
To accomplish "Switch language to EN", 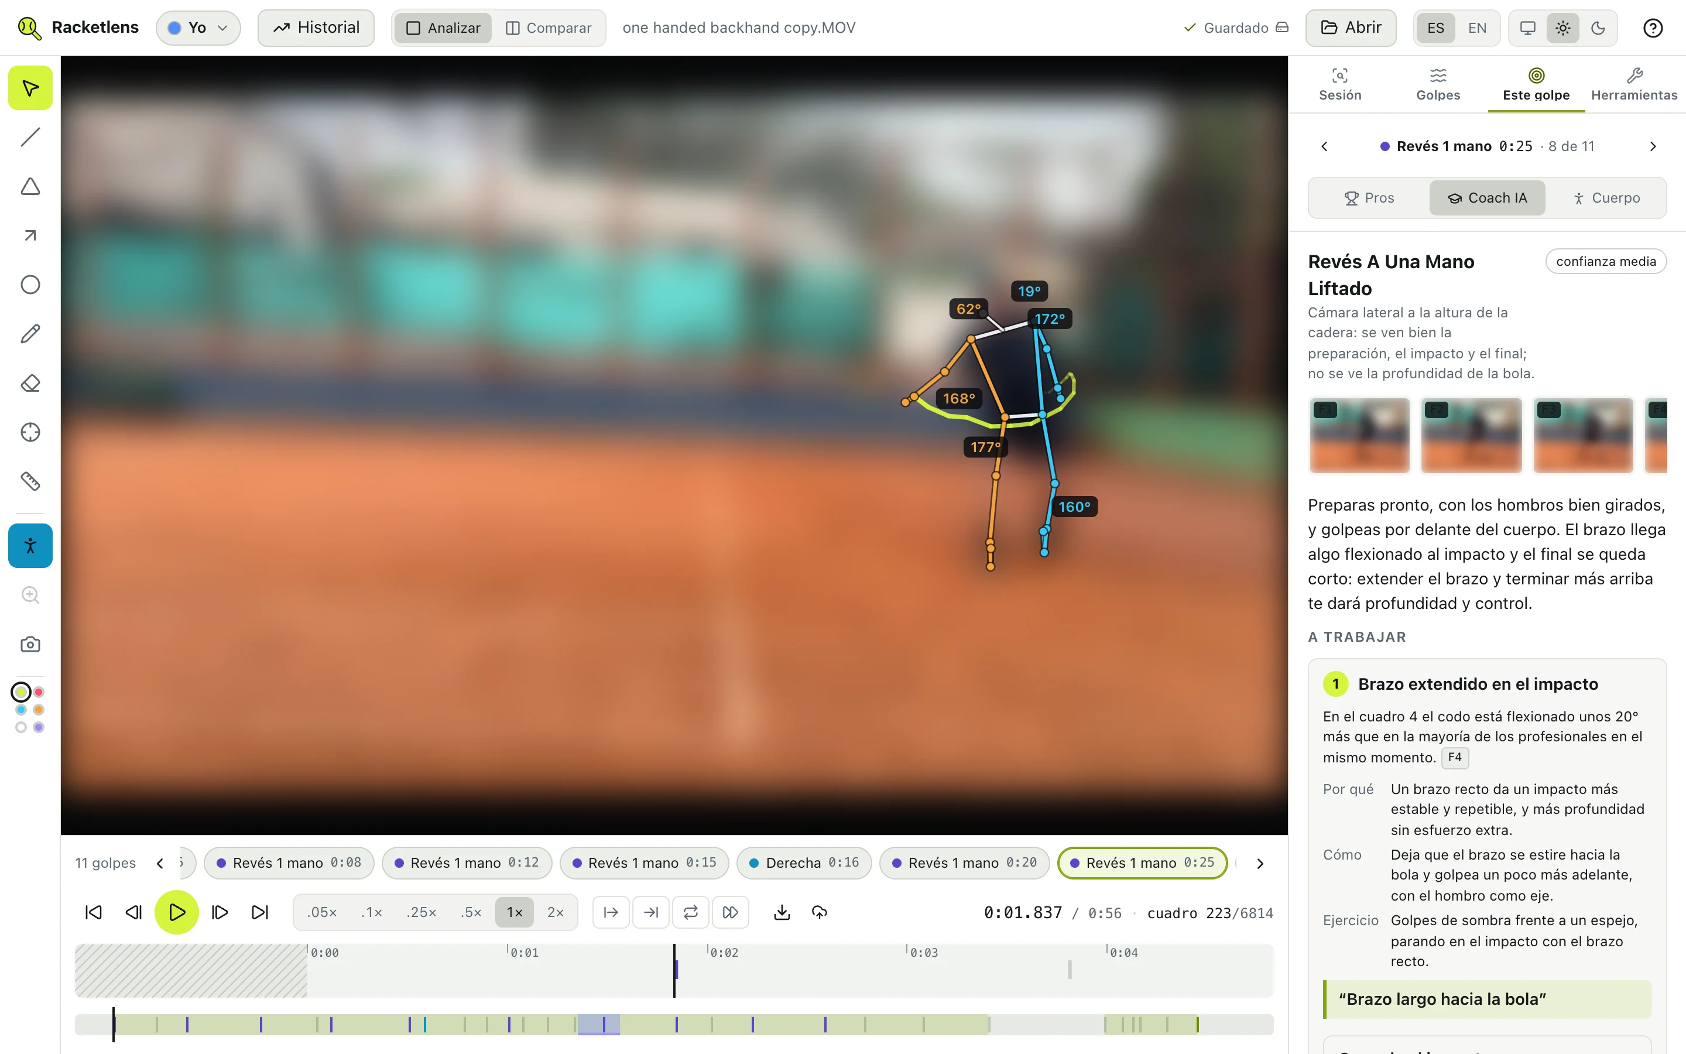I will tap(1477, 28).
